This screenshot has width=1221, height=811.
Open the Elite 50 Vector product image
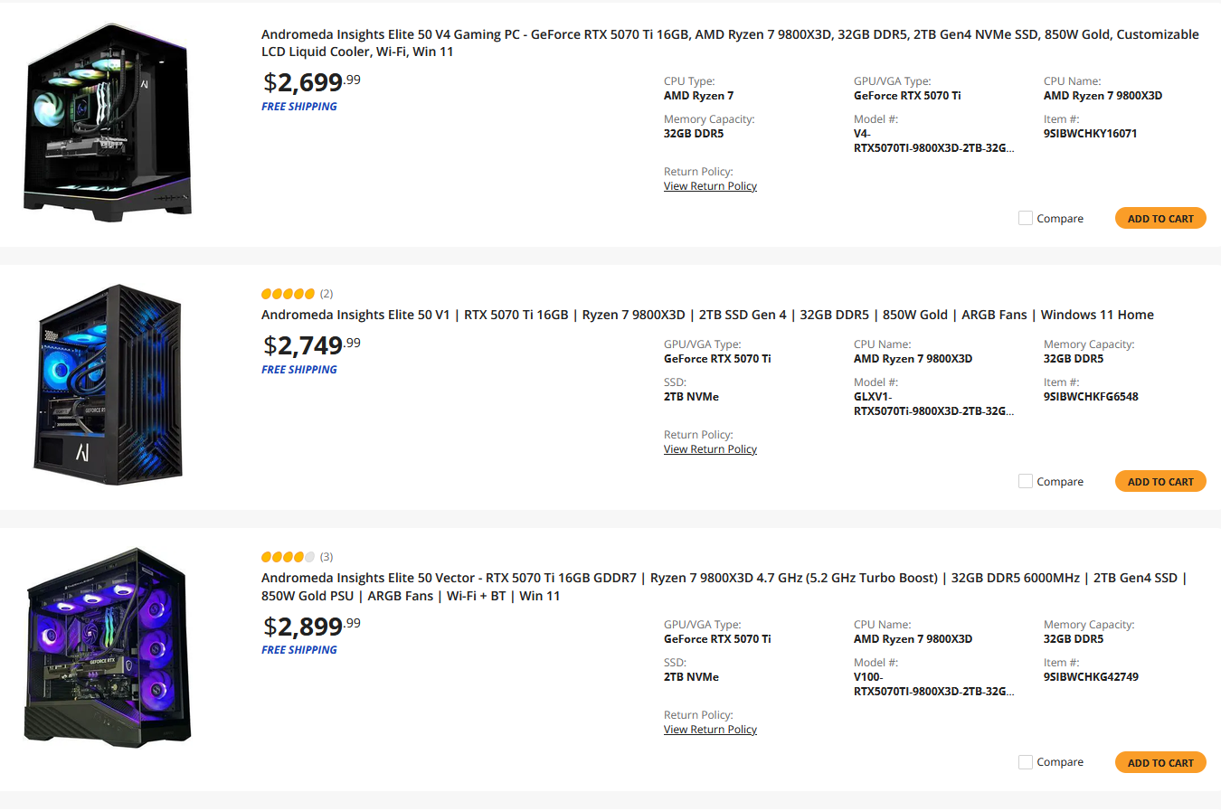click(x=108, y=647)
